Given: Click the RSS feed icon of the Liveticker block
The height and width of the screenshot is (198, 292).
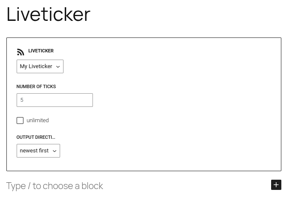Looking at the screenshot, I should 20,52.
